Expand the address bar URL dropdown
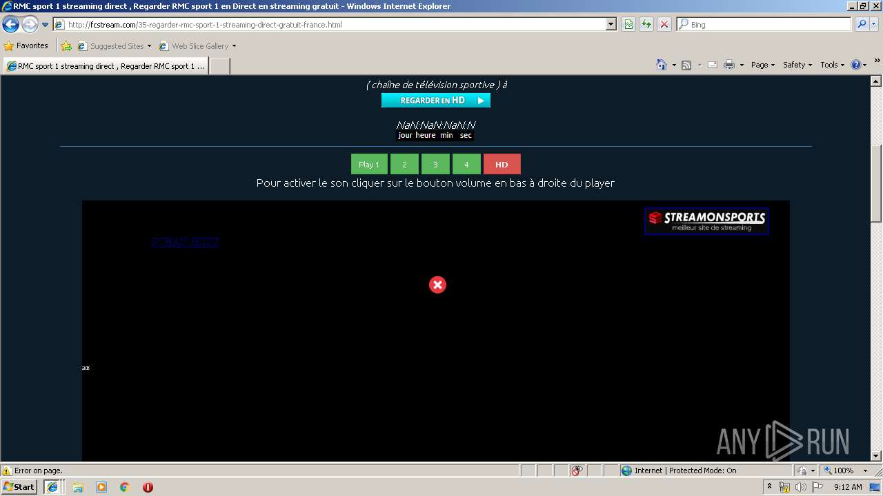Screen dimensions: 883x496 click(611, 25)
